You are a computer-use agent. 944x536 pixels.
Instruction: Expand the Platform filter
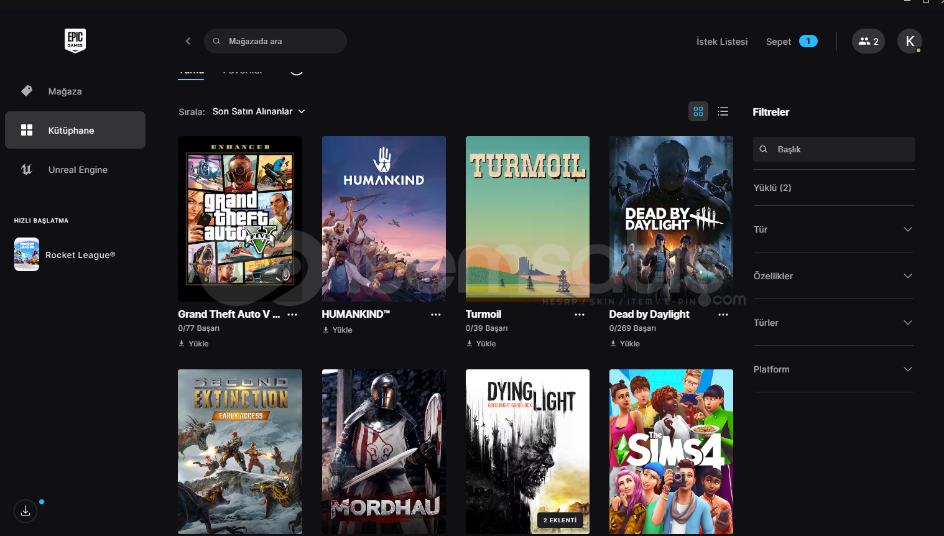(833, 369)
